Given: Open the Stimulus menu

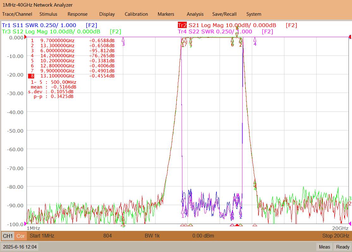Looking at the screenshot, I should 48,14.
